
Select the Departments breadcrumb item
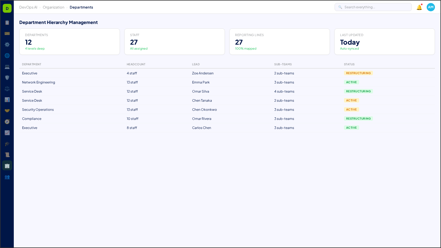[x=81, y=7]
